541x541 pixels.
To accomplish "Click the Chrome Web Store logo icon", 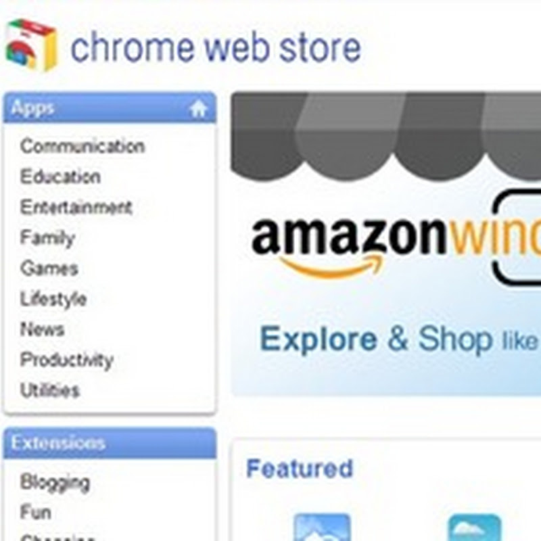I will coord(31,45).
